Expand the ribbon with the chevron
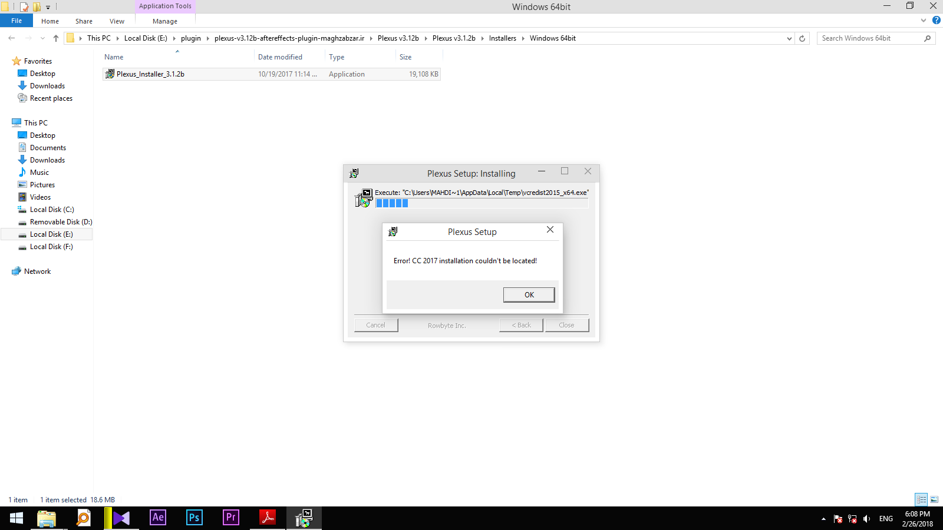The height and width of the screenshot is (530, 943). [924, 20]
